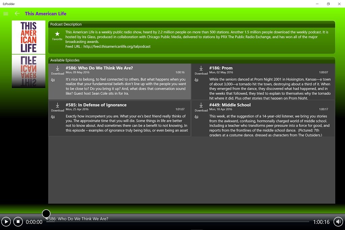Click date 'Mon, 09 May 2016'

click(x=77, y=72)
